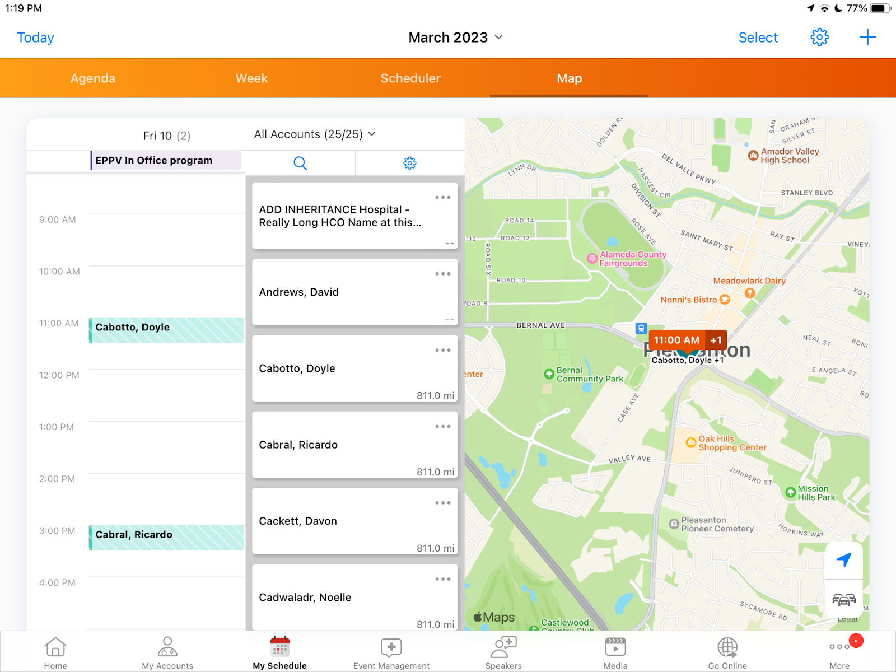This screenshot has height=672, width=896.
Task: Tap the plus icon to add entry
Action: [867, 38]
